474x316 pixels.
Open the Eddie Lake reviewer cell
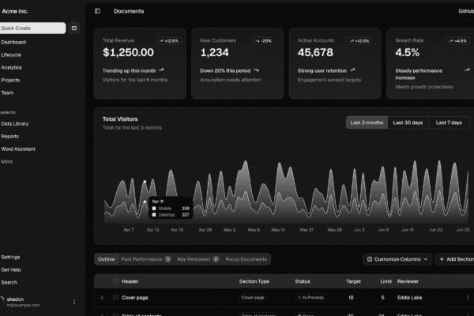[x=412, y=298]
